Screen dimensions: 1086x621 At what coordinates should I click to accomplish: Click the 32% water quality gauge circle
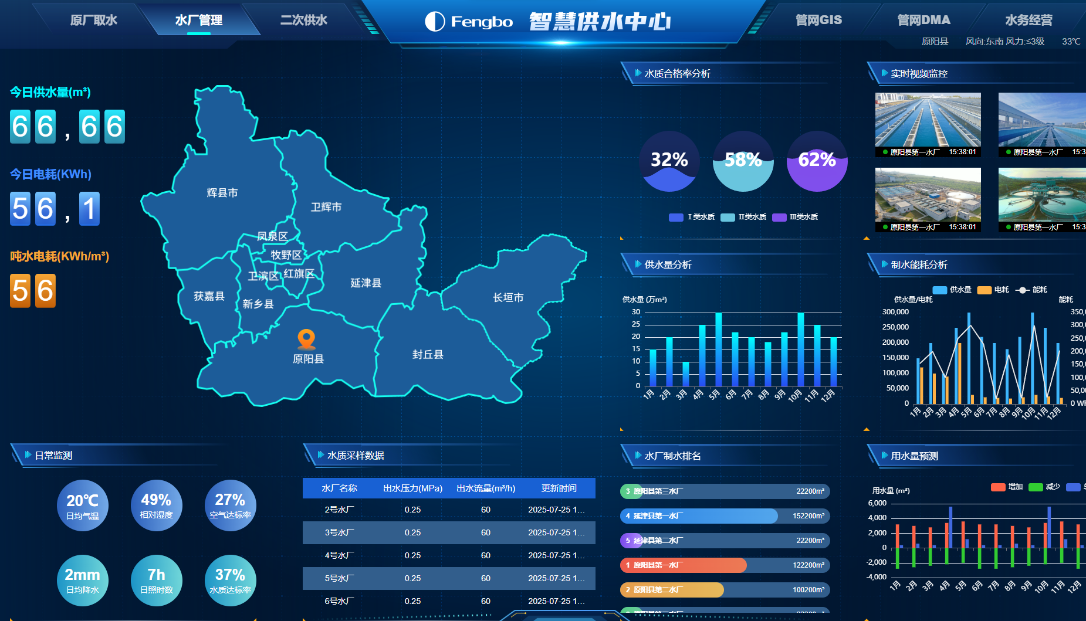(x=669, y=161)
